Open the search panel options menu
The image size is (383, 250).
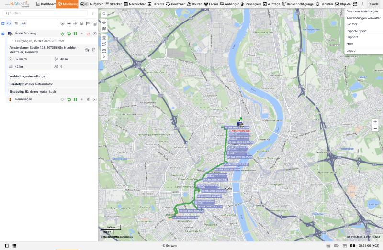tap(92, 13)
